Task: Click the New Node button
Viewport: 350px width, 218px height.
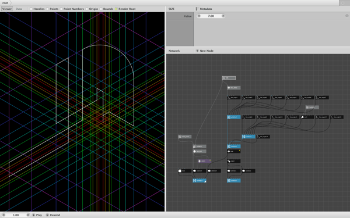Action: click(x=205, y=51)
